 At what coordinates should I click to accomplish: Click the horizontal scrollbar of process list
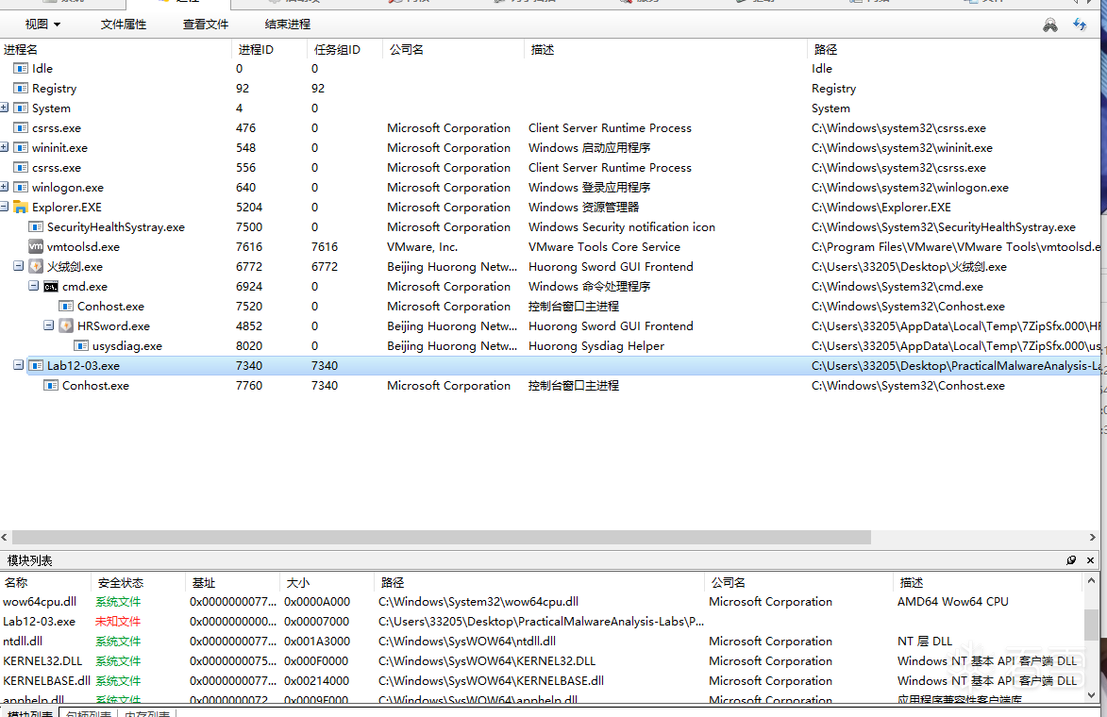(442, 538)
